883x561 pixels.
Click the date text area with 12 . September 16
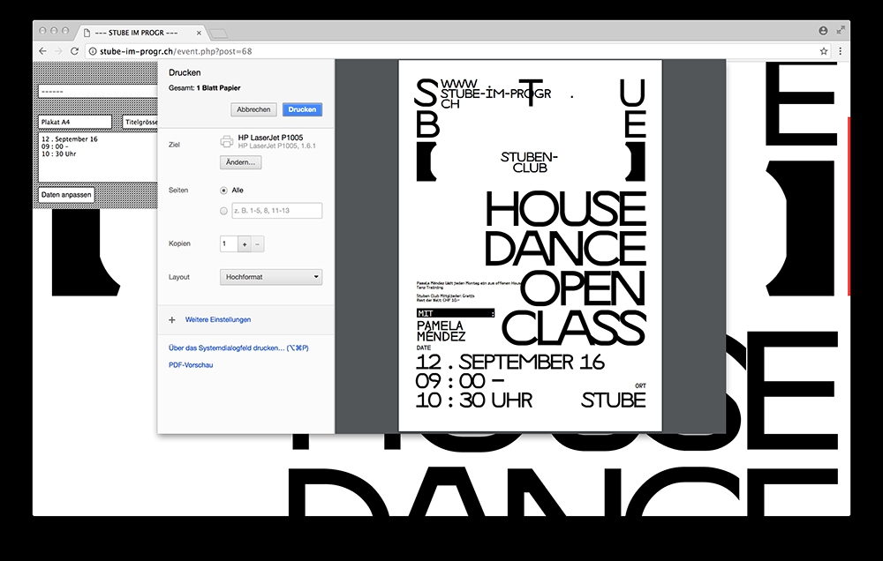[x=98, y=157]
